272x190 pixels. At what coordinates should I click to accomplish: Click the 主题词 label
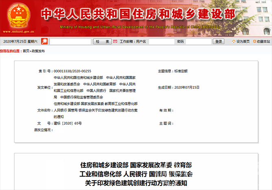[x=166, y=123]
